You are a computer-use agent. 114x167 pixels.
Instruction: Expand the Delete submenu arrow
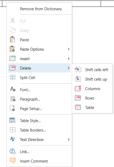[69, 68]
